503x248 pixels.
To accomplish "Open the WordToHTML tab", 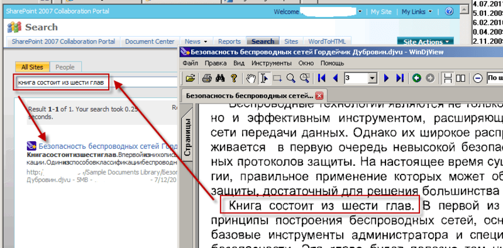I will tap(327, 41).
